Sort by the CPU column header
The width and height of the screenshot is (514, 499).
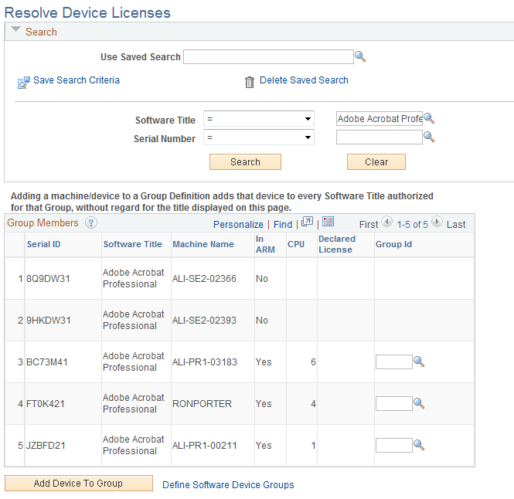(x=296, y=244)
